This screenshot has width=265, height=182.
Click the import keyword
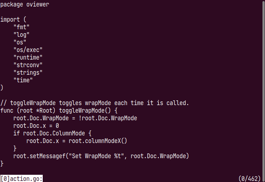[x=10, y=19]
